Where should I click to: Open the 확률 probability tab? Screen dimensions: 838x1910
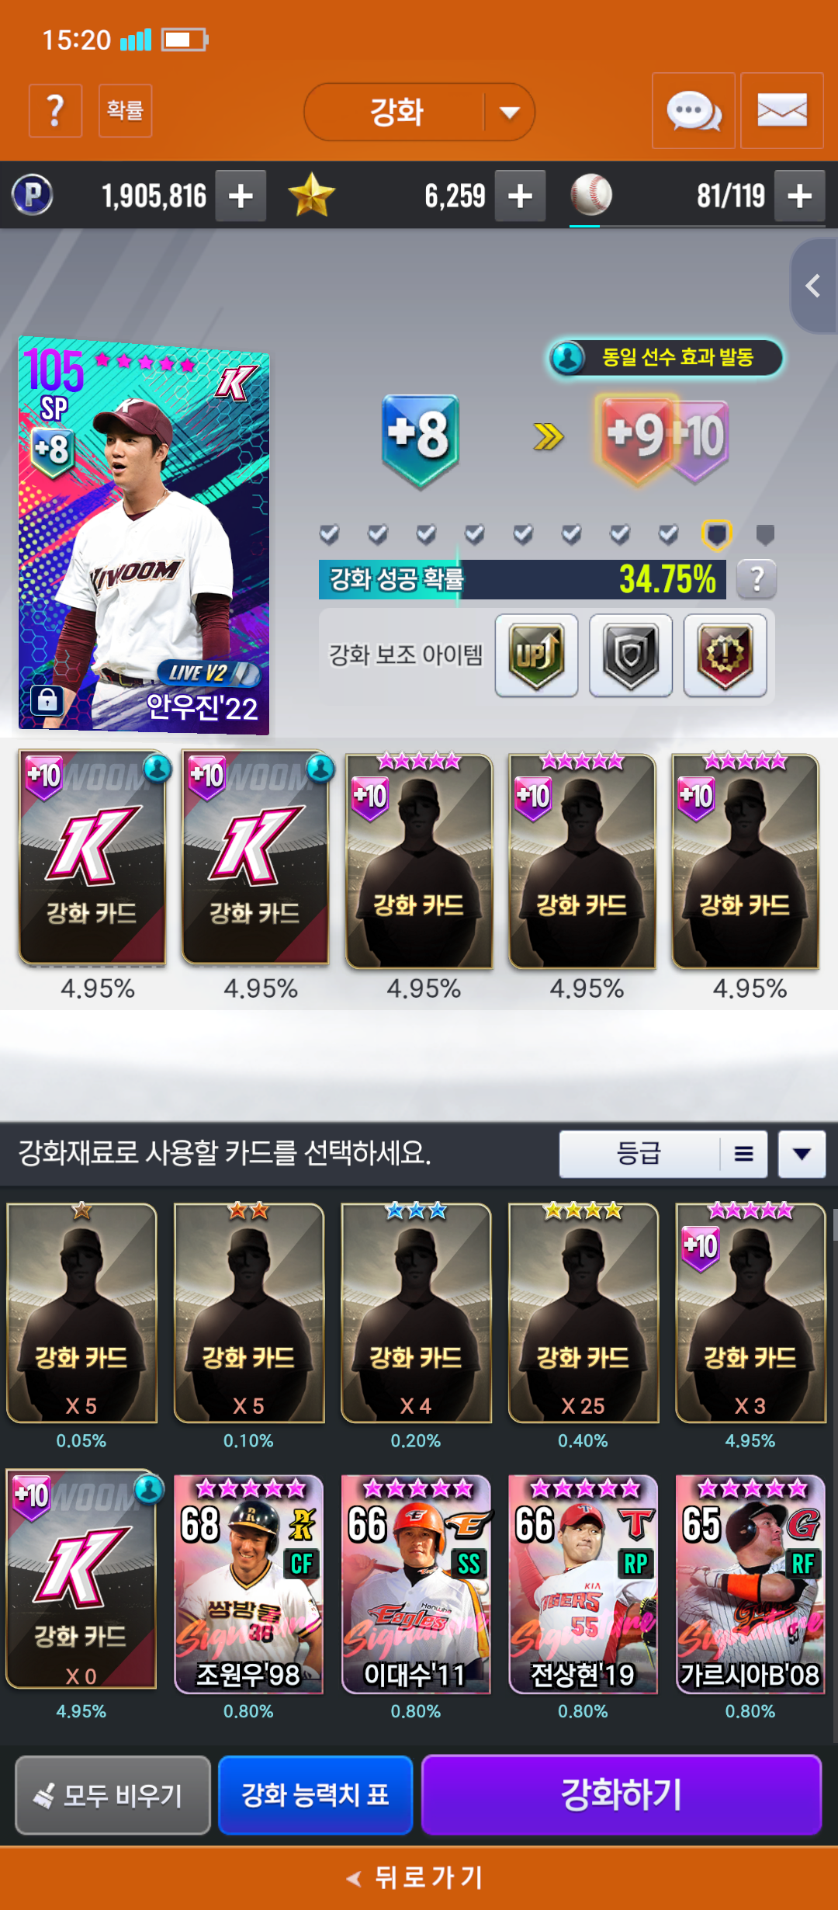(125, 111)
